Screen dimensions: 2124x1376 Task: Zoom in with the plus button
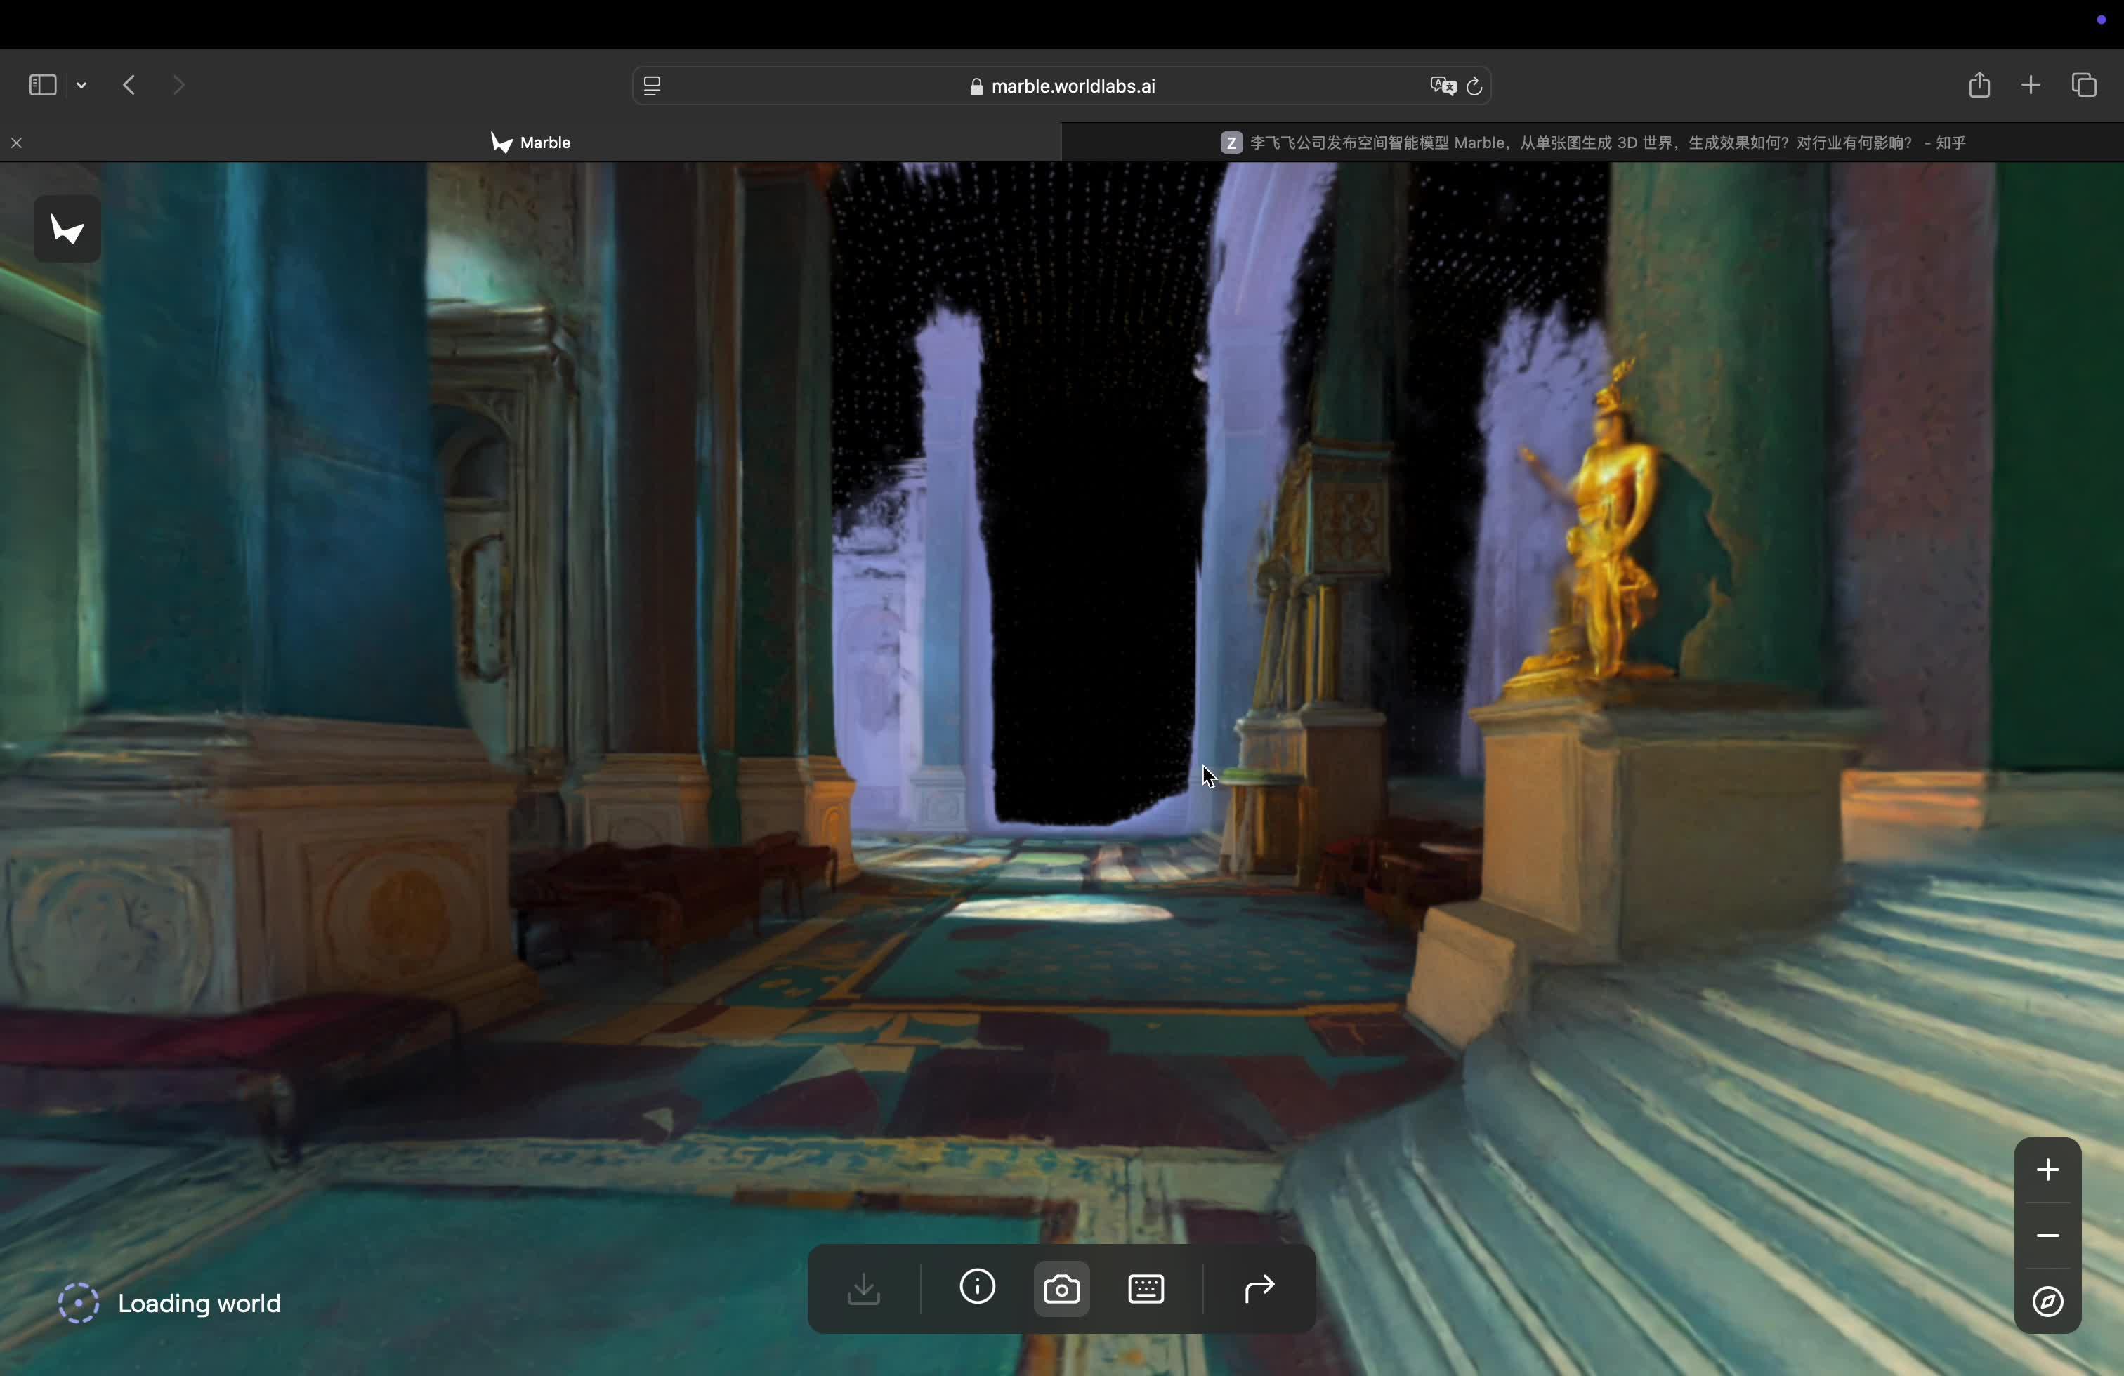(x=2047, y=1171)
